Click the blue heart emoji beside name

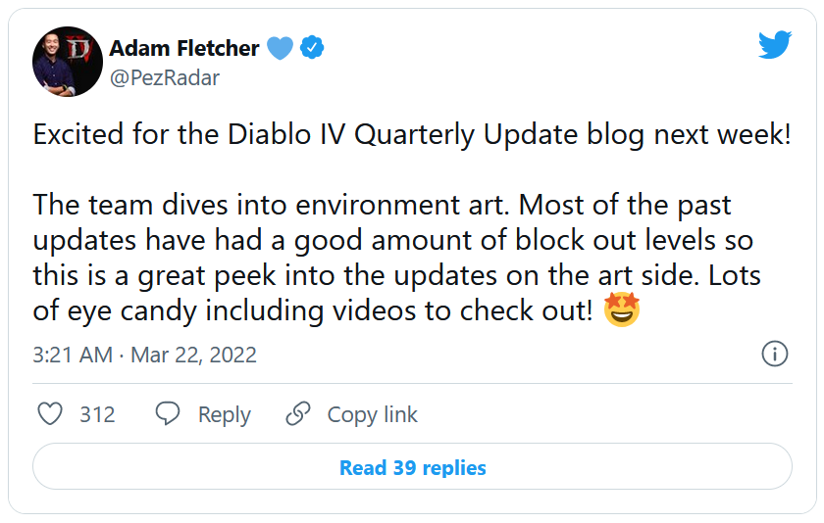[x=280, y=47]
